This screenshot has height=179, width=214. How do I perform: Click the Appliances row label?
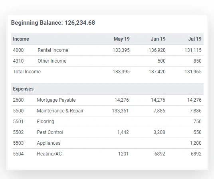pos(49,143)
